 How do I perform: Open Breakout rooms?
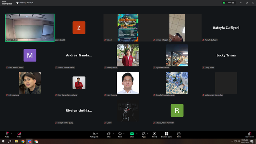166,135
